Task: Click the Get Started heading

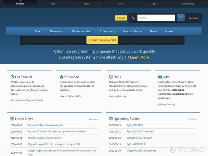Action: 23,77
